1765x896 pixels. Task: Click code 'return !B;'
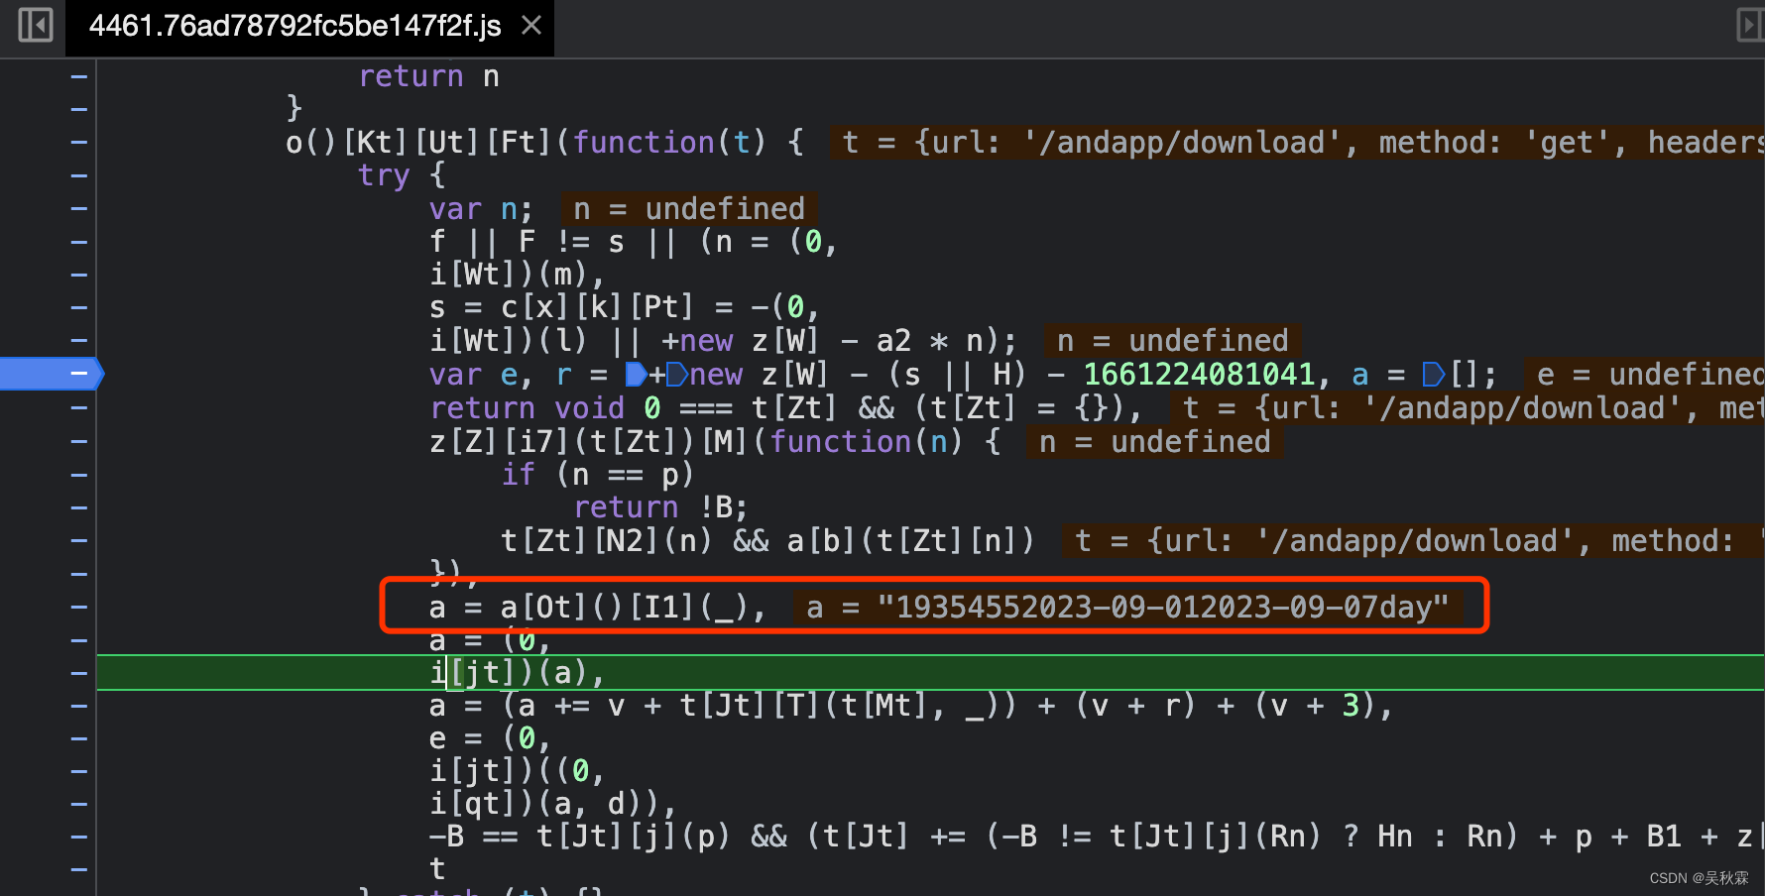[660, 507]
